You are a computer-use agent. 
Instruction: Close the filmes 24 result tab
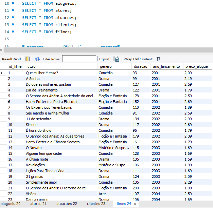135,204
